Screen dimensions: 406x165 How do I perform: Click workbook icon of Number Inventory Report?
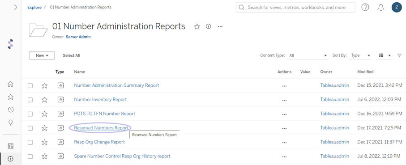[60, 100]
